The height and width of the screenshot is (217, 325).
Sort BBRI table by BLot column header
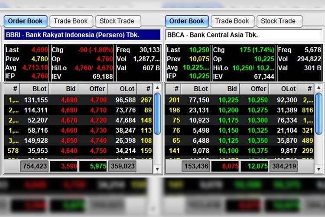(x=34, y=89)
